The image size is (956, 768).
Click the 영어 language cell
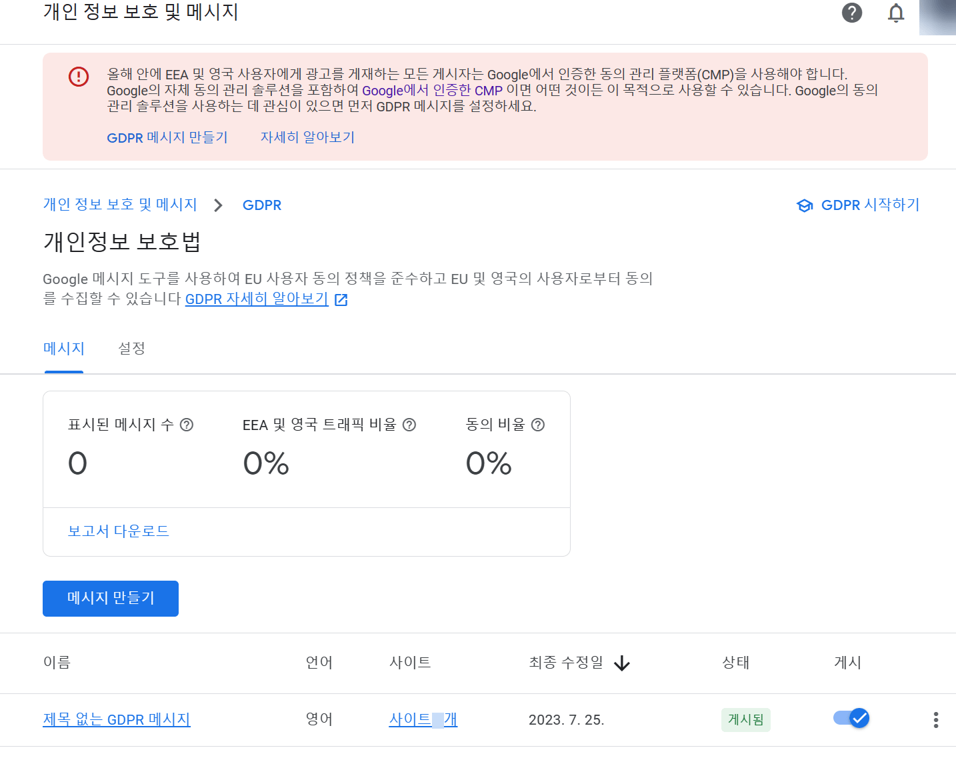319,719
